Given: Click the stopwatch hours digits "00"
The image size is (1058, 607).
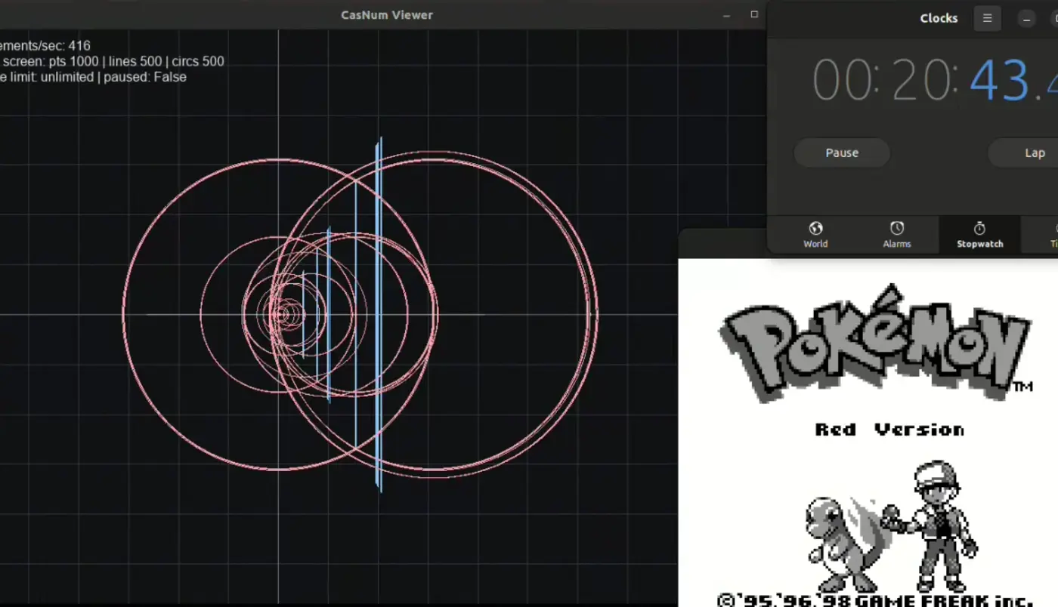Looking at the screenshot, I should coord(842,81).
